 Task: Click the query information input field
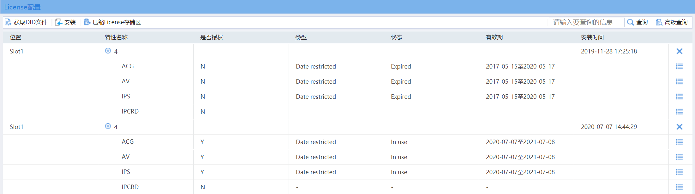pyautogui.click(x=586, y=22)
